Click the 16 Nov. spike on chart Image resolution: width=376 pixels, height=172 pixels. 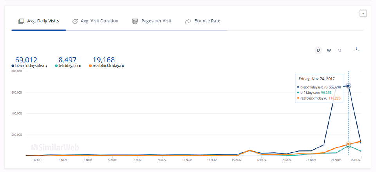[249, 150]
